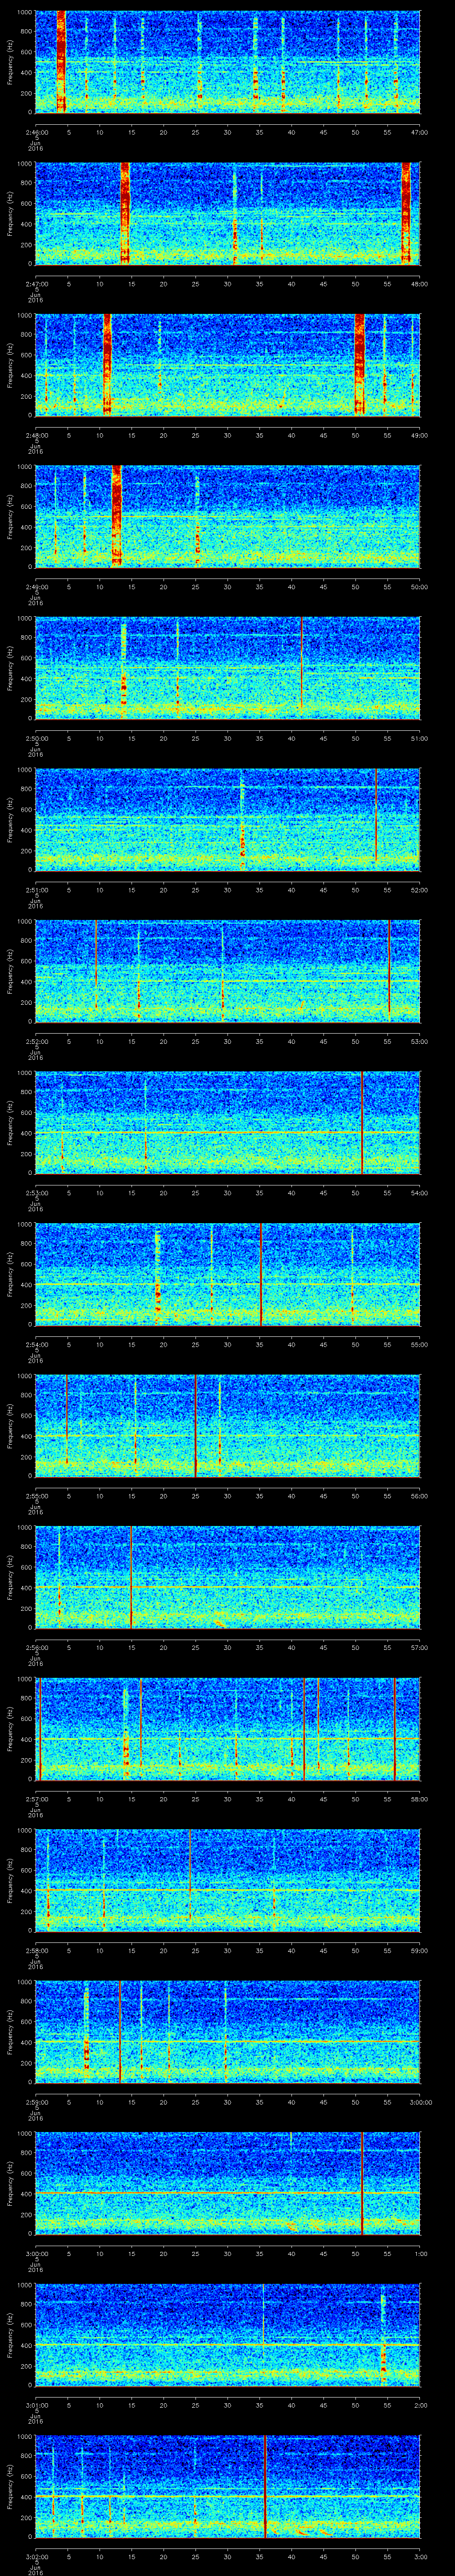Click the '2:58:00' time axis label

pyautogui.click(x=36, y=1951)
